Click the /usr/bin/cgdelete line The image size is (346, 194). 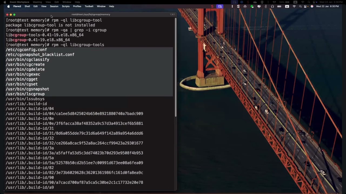coord(25,70)
